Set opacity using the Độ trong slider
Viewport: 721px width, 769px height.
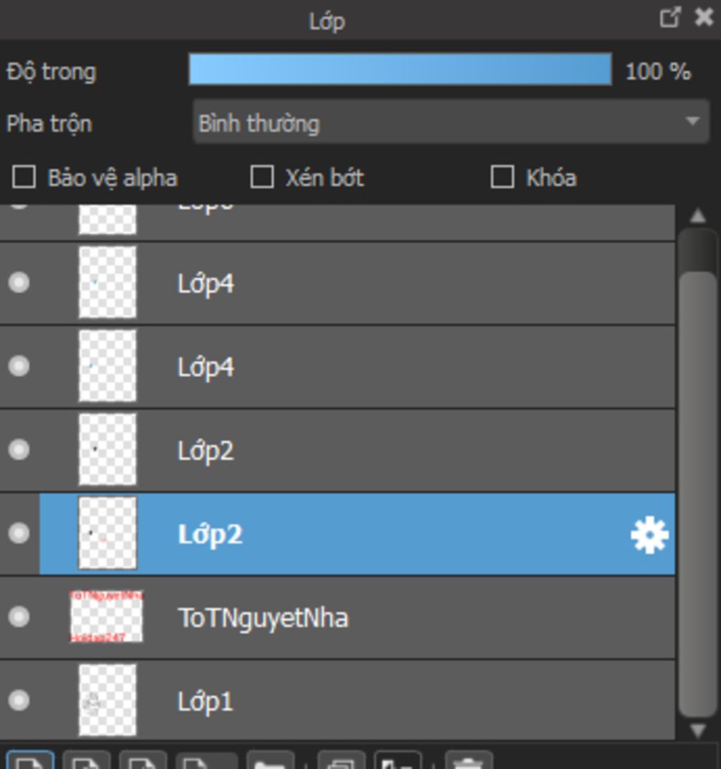(400, 69)
